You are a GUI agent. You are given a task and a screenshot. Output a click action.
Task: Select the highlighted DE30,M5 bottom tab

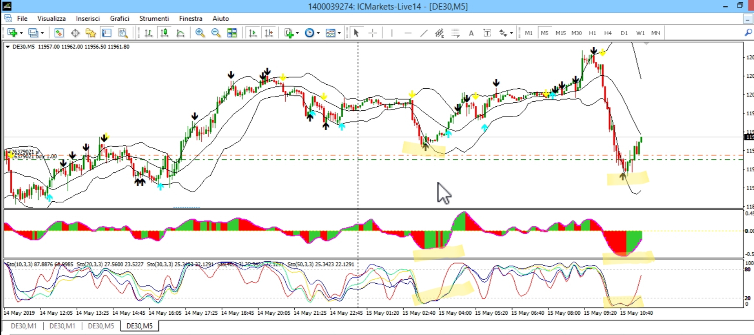pyautogui.click(x=140, y=326)
